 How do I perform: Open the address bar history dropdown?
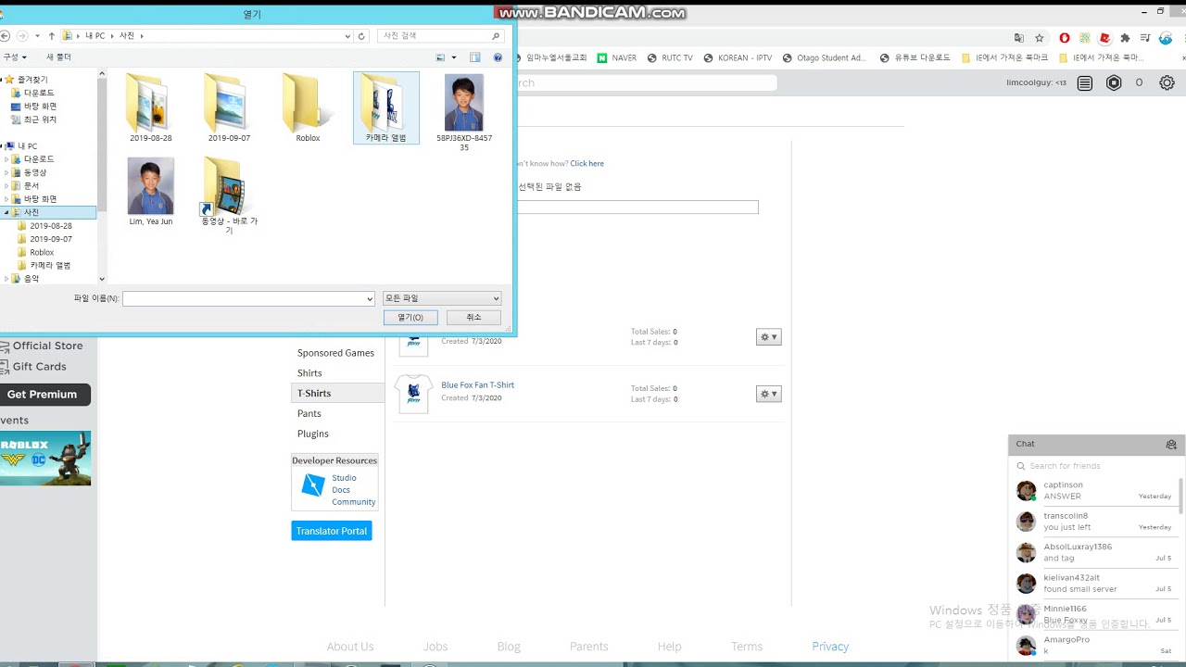click(347, 36)
